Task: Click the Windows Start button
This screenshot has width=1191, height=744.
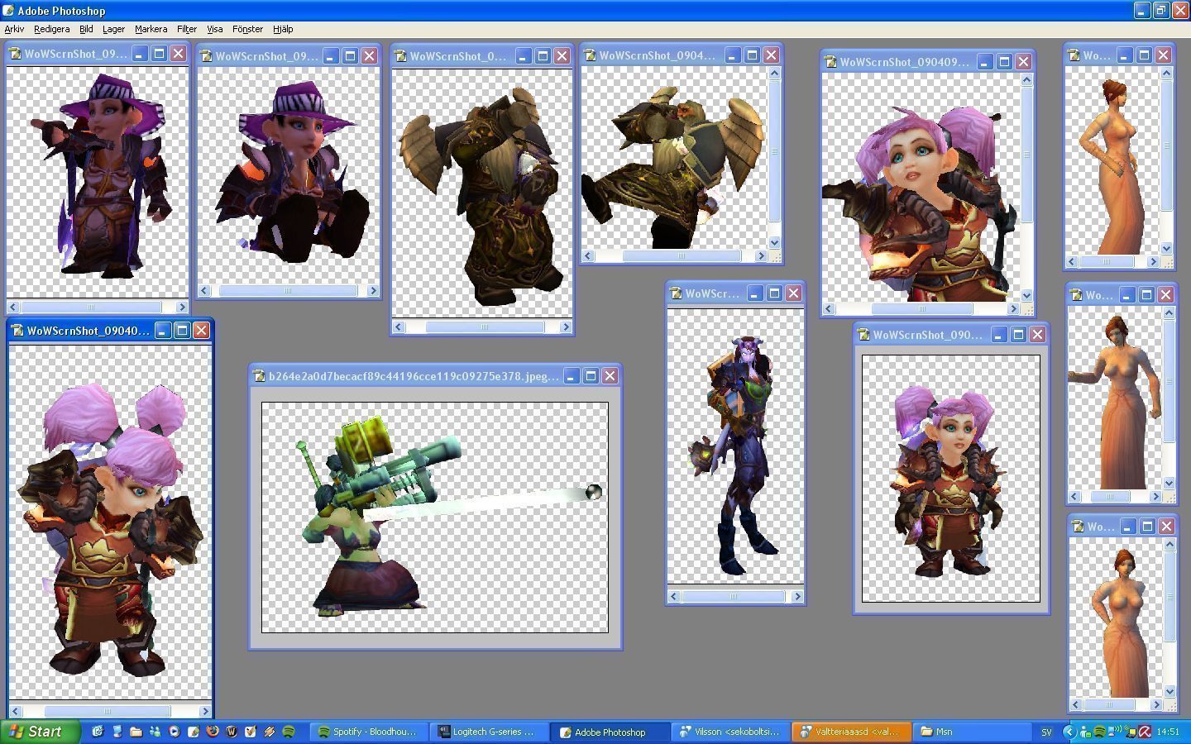Action: (x=41, y=732)
